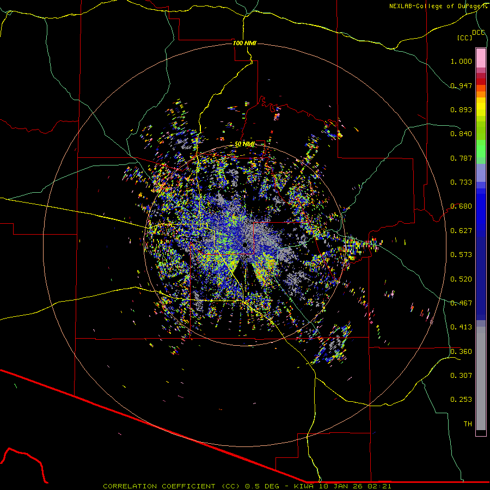The image size is (490, 490).
Task: Click the 0.573 scale value
Action: tap(461, 254)
